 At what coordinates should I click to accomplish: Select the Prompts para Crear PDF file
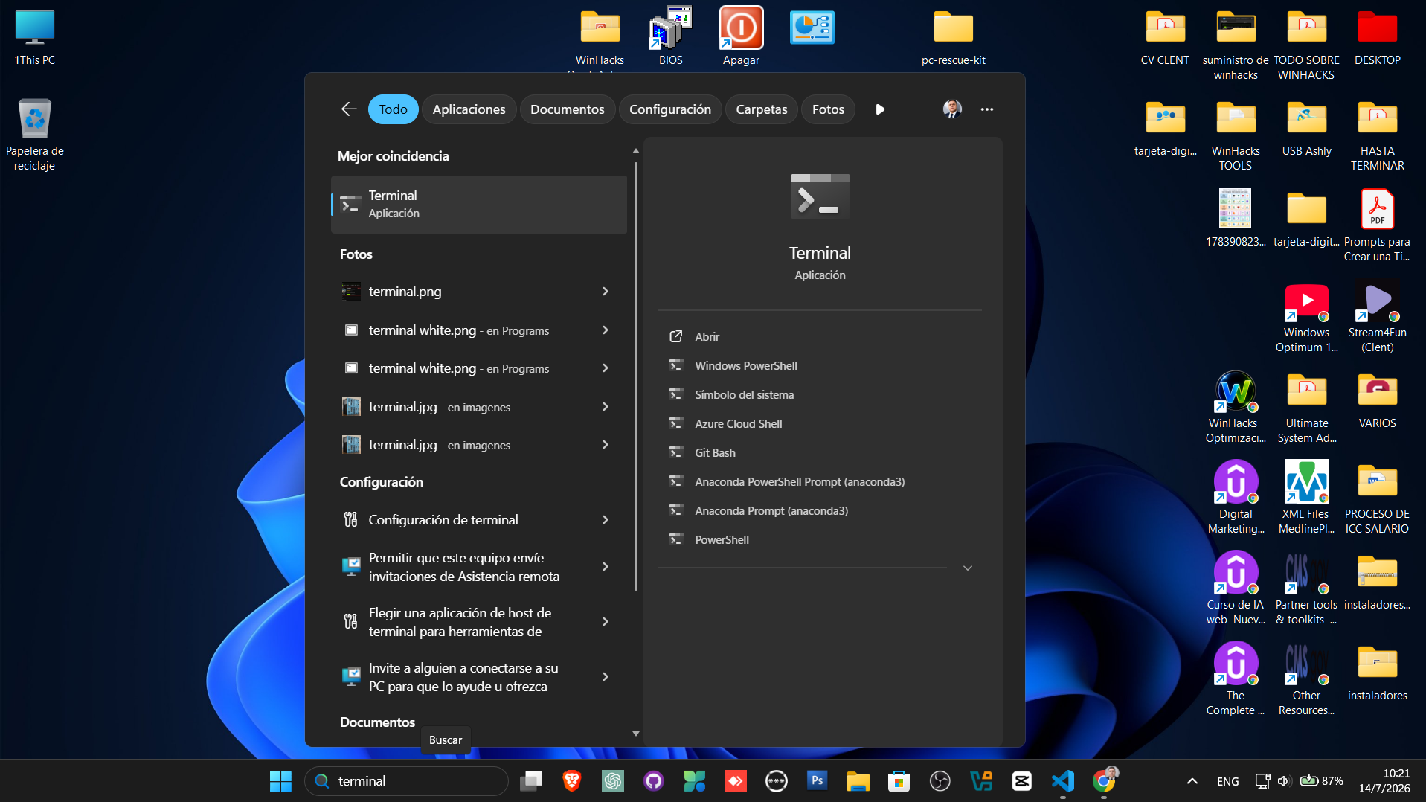(x=1377, y=225)
